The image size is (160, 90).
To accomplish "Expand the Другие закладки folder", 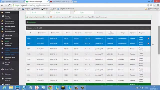I will (x=152, y=9).
